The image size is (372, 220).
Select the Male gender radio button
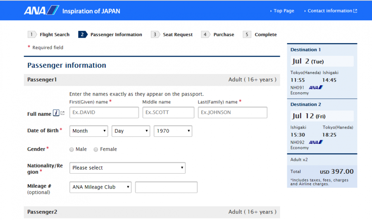tap(72, 149)
